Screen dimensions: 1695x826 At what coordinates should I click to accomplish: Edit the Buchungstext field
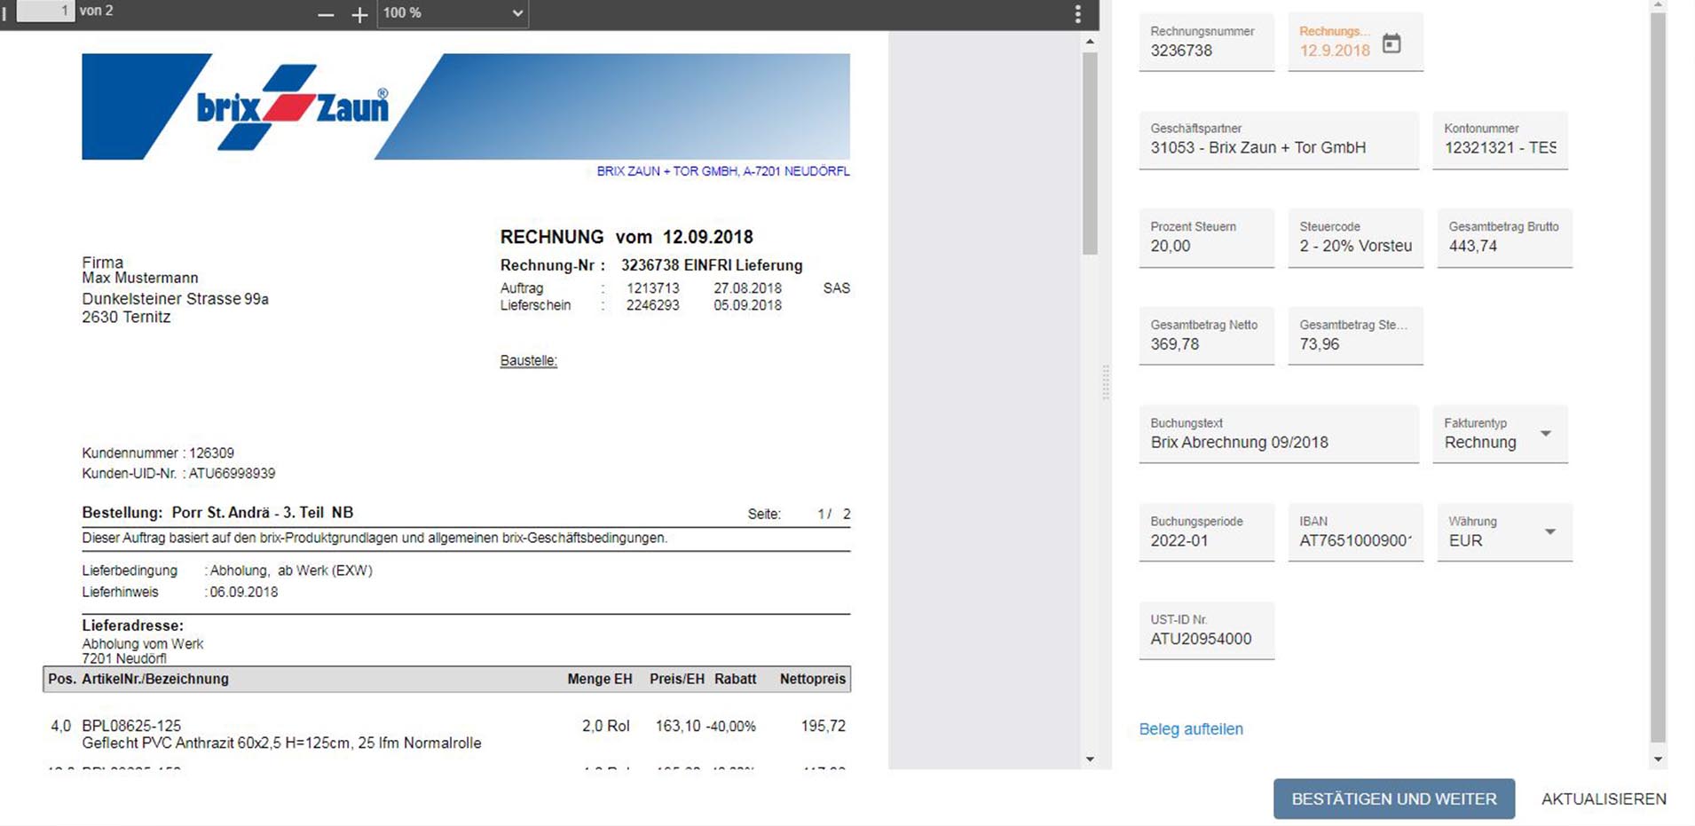click(1279, 434)
